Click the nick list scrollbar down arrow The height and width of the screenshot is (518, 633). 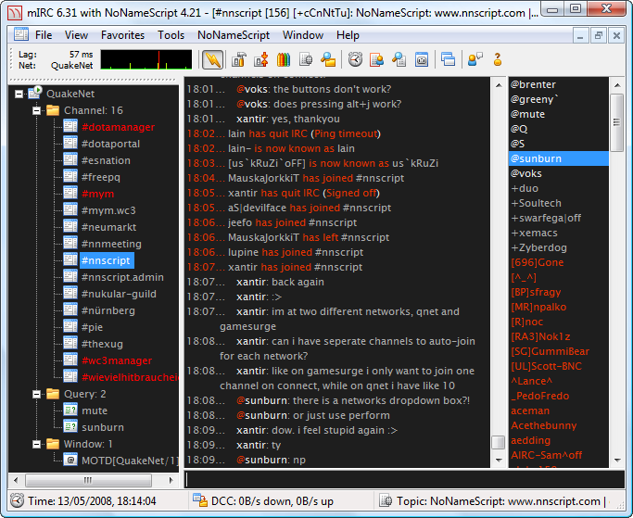pyautogui.click(x=617, y=460)
